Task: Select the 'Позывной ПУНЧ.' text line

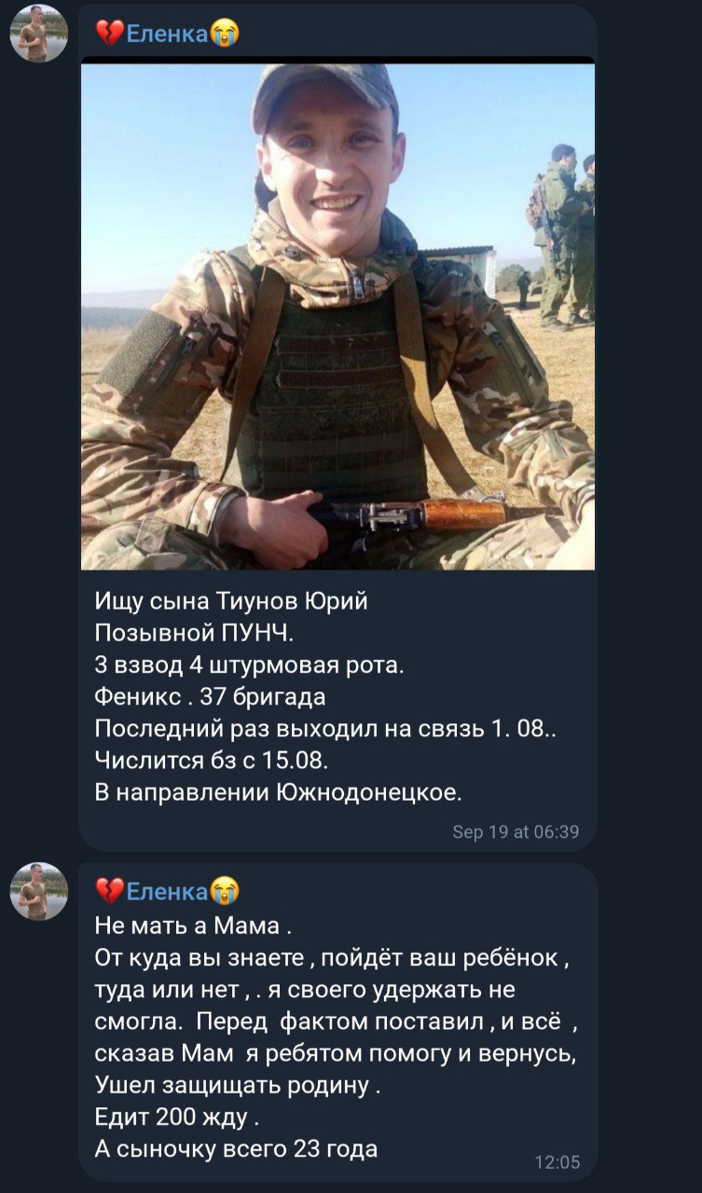Action: (x=195, y=633)
